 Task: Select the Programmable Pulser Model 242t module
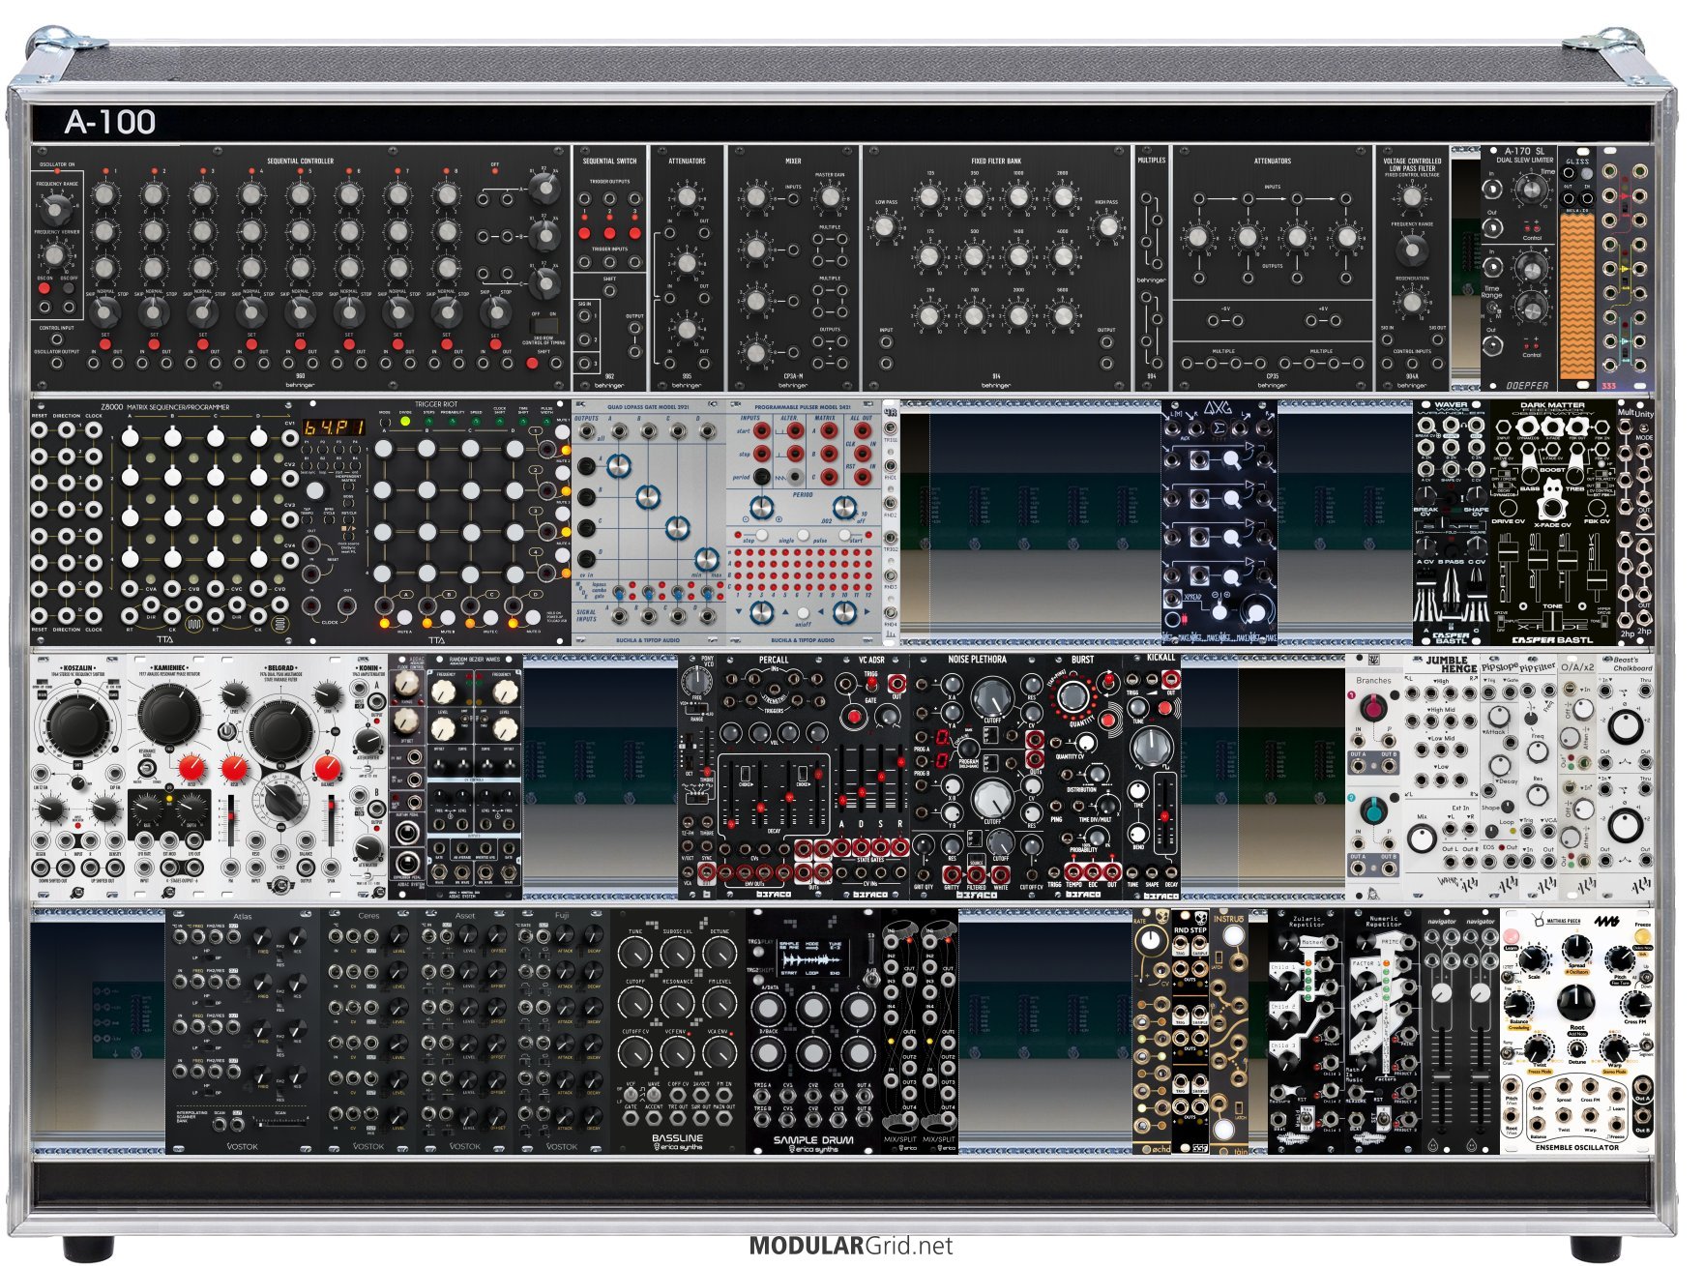pyautogui.click(x=803, y=522)
